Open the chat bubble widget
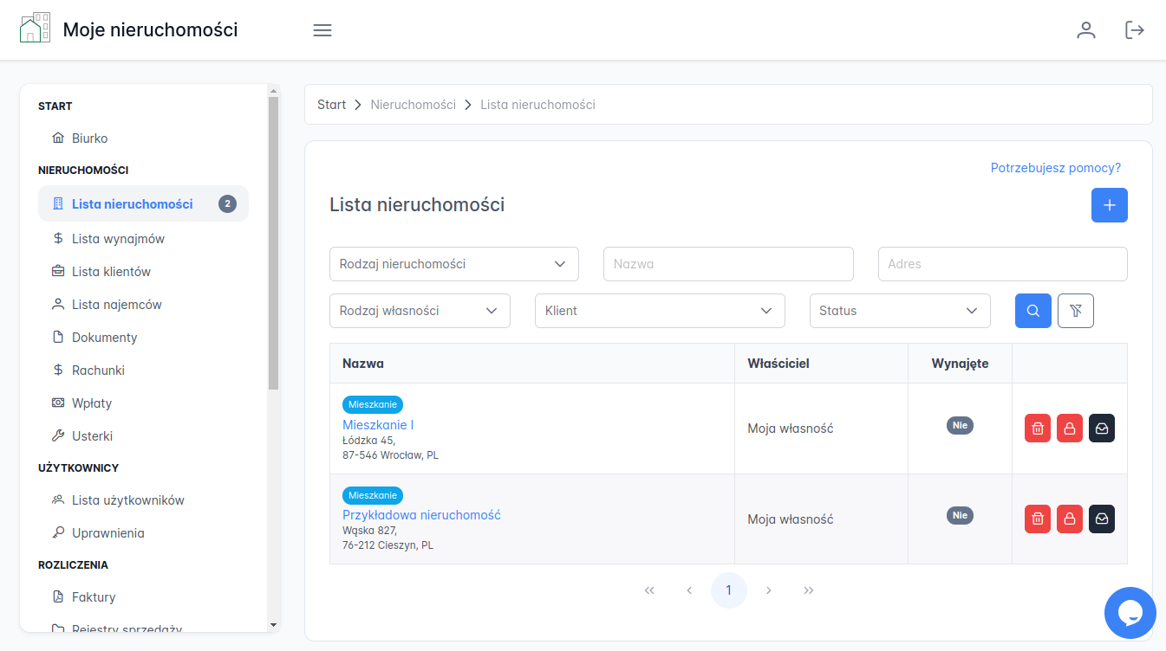The image size is (1166, 651). tap(1130, 612)
